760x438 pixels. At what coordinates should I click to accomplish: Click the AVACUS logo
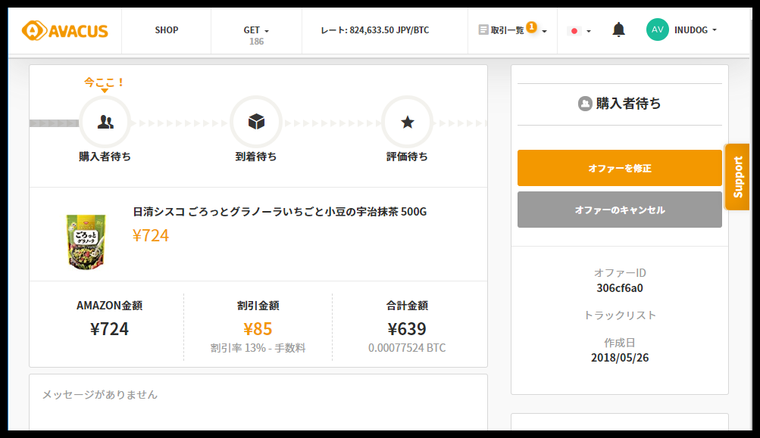[65, 30]
